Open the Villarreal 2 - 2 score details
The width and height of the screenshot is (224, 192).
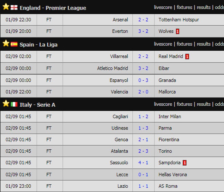coord(143,56)
